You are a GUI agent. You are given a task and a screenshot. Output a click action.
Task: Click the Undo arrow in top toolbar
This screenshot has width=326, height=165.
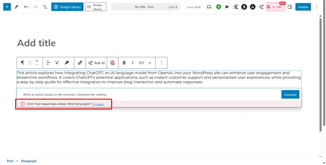[x=26, y=7]
